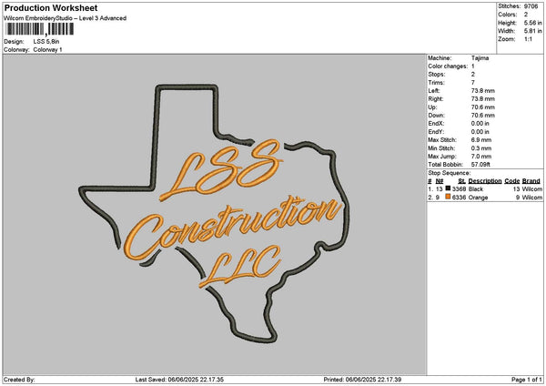
Task: Click the black color swatch in stop 1
Action: (x=448, y=188)
